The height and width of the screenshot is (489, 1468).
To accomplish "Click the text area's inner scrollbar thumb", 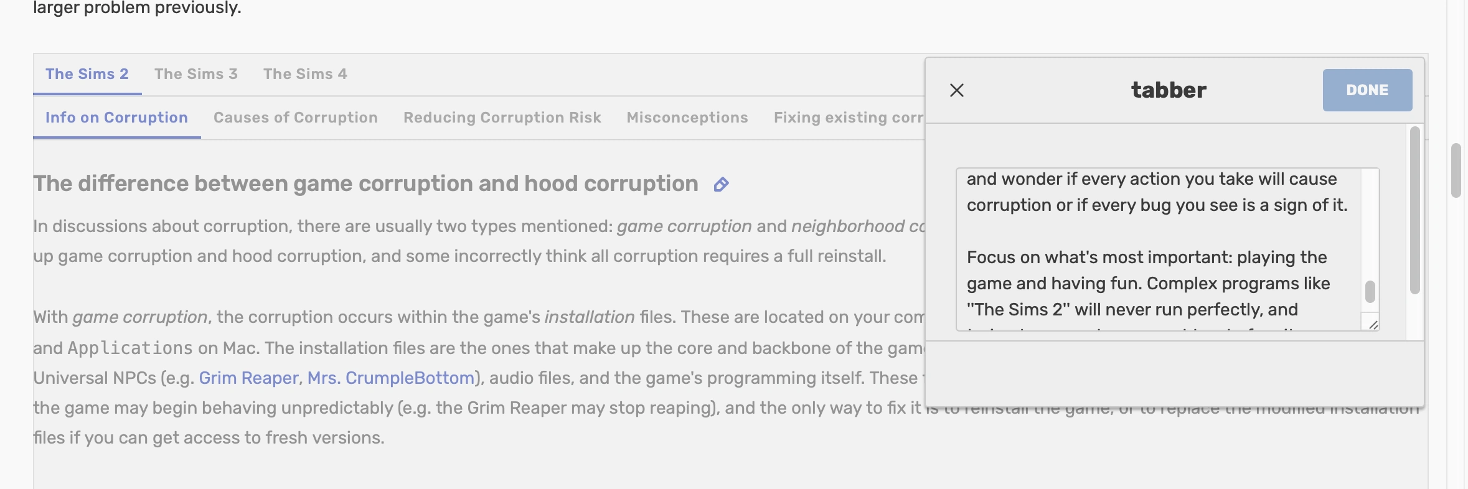I will tap(1370, 291).
